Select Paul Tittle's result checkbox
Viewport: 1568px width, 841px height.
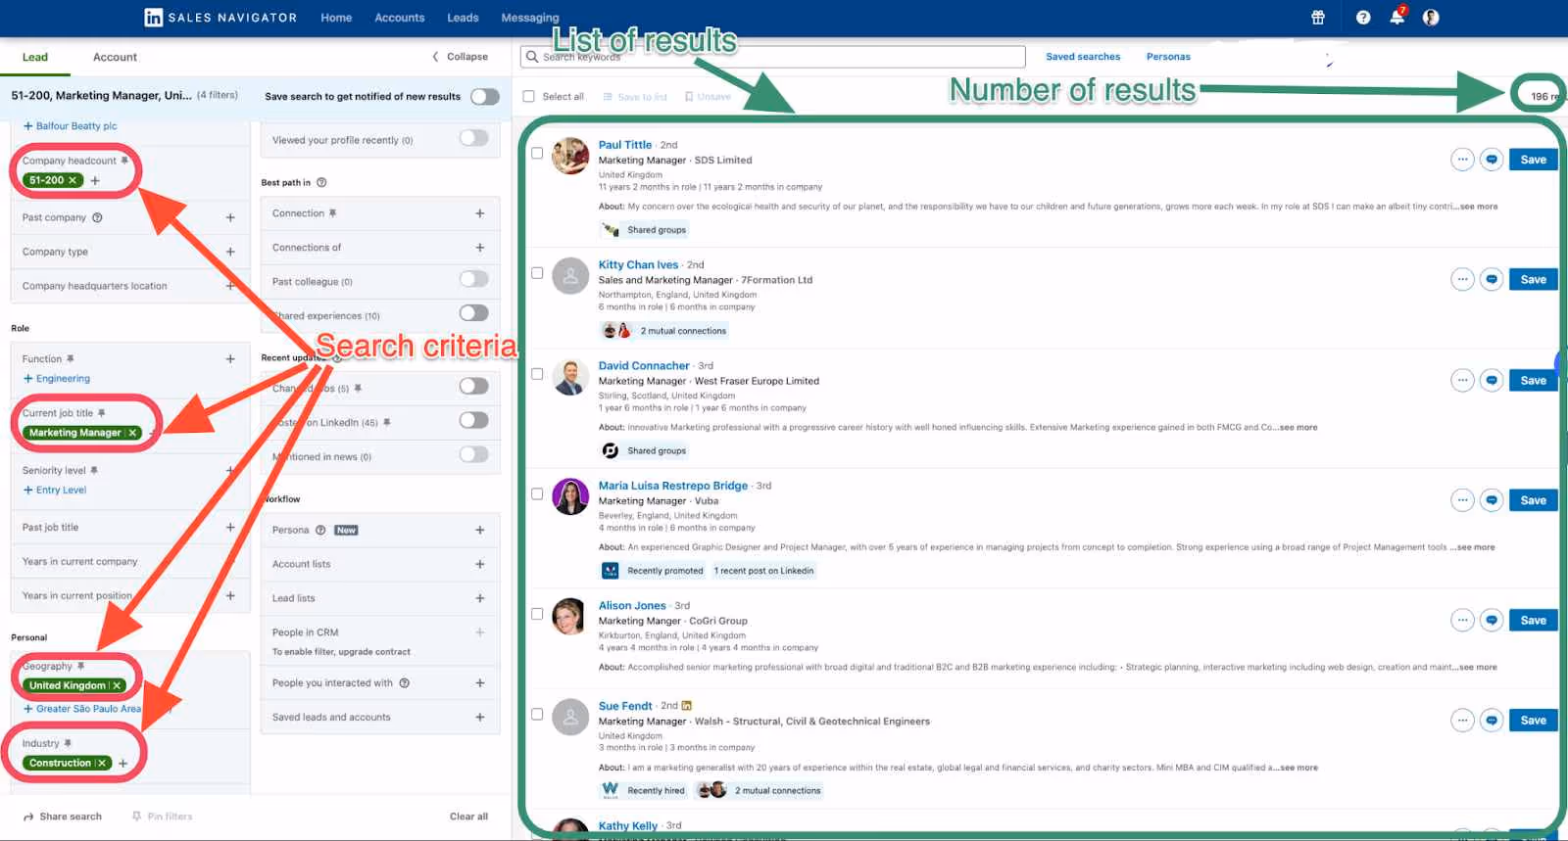pyautogui.click(x=537, y=153)
